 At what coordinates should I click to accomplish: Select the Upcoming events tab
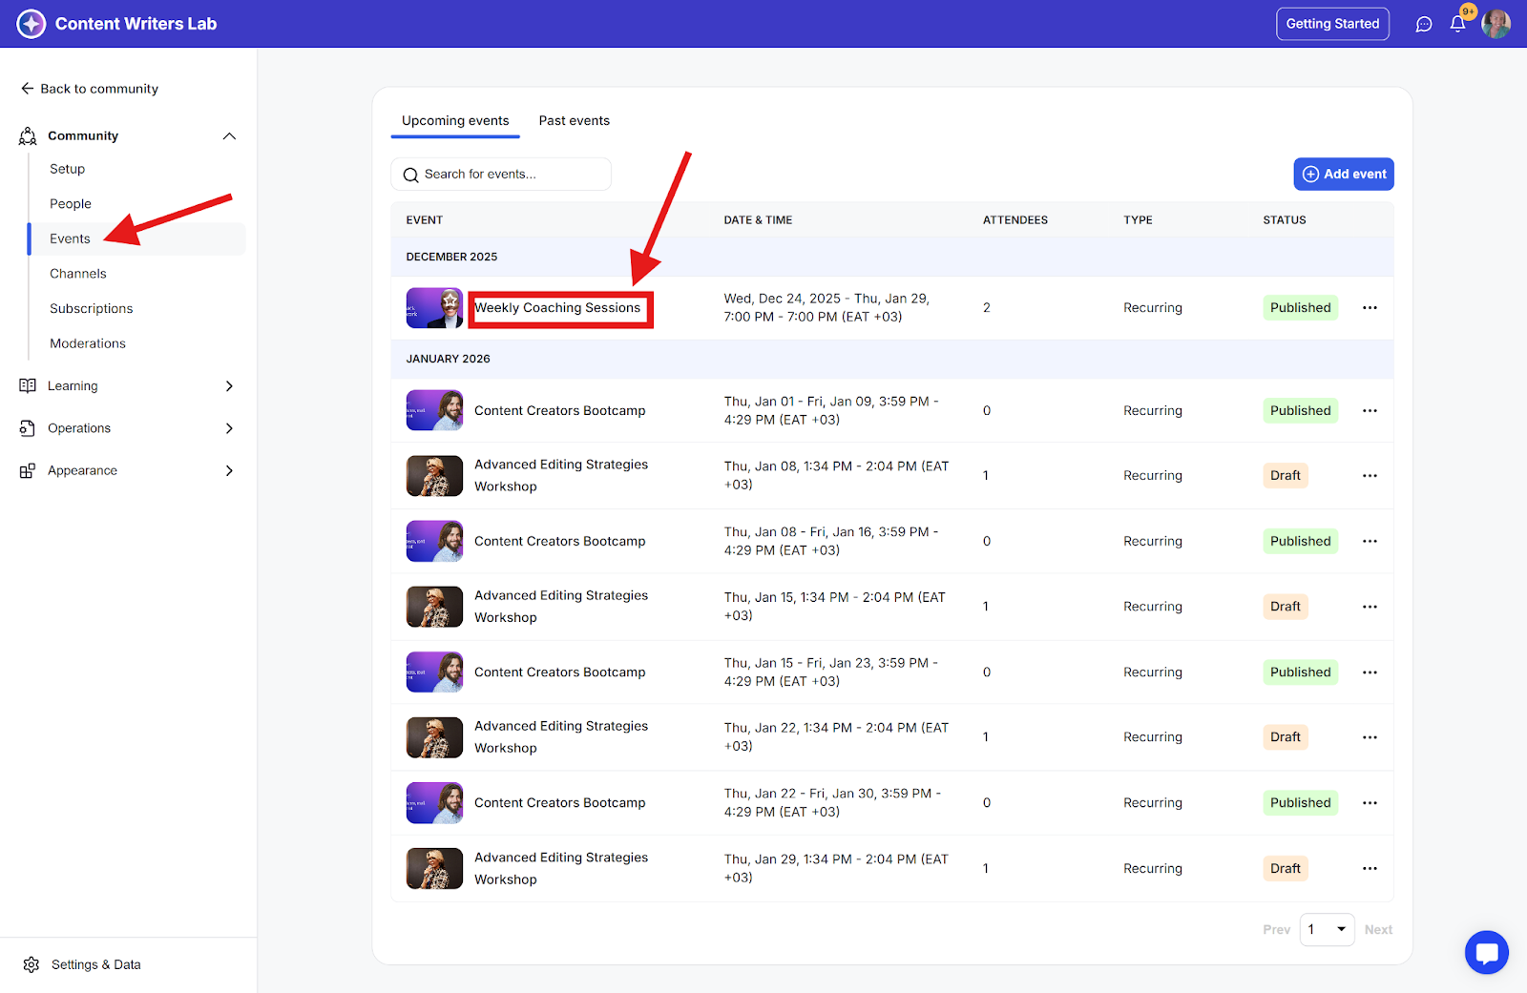point(455,121)
